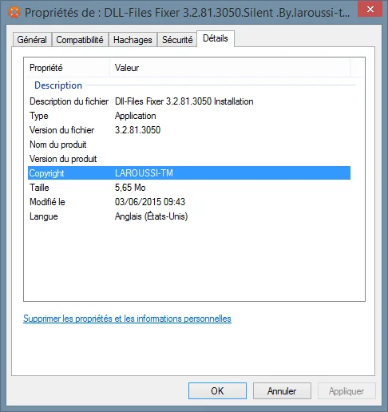Image resolution: width=388 pixels, height=412 pixels.
Task: Close the properties dialog with X
Action: tap(370, 10)
